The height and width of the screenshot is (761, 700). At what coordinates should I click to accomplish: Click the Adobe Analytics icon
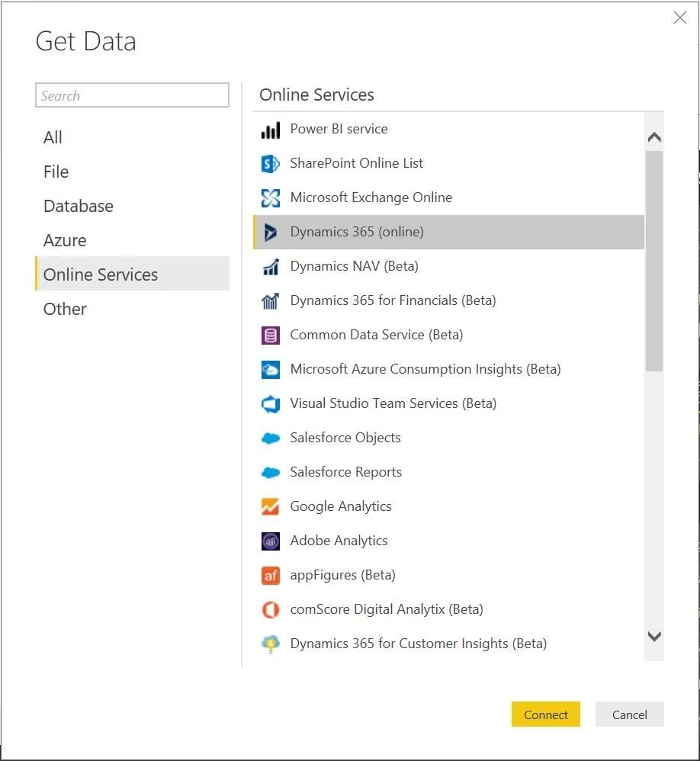(x=271, y=541)
